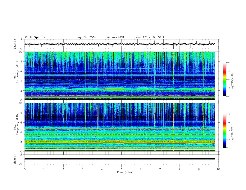
Task: Click the time axis tick label '0'
Action: (x=25, y=169)
